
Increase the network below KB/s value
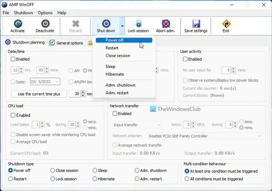coord(193,123)
